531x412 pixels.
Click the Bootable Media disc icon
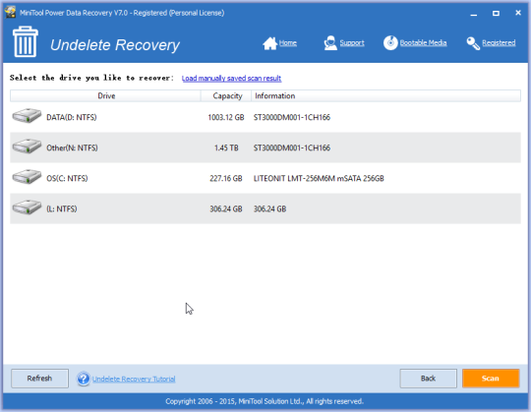point(390,42)
